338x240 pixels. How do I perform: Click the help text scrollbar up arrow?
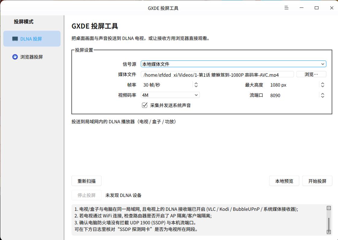point(329,208)
